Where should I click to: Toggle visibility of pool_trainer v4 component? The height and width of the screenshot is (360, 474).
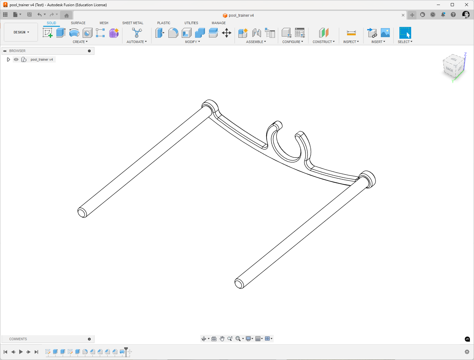coord(16,59)
